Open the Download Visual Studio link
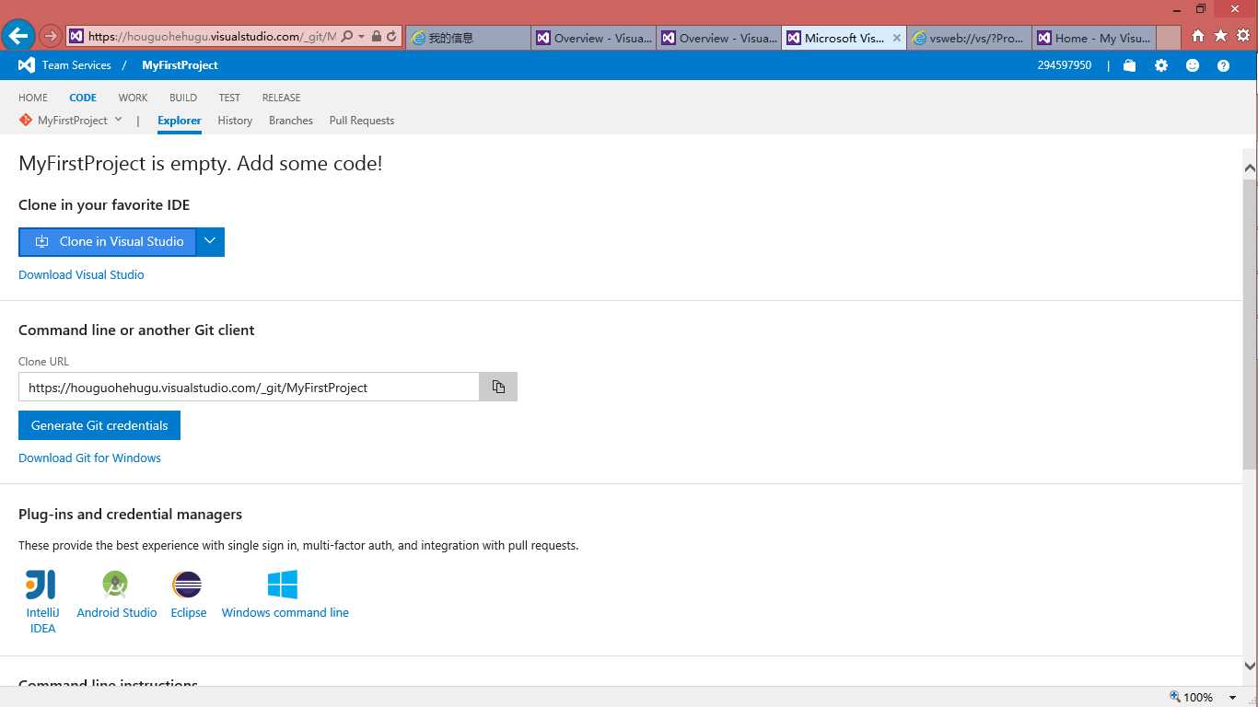The width and height of the screenshot is (1258, 707). tap(81, 274)
